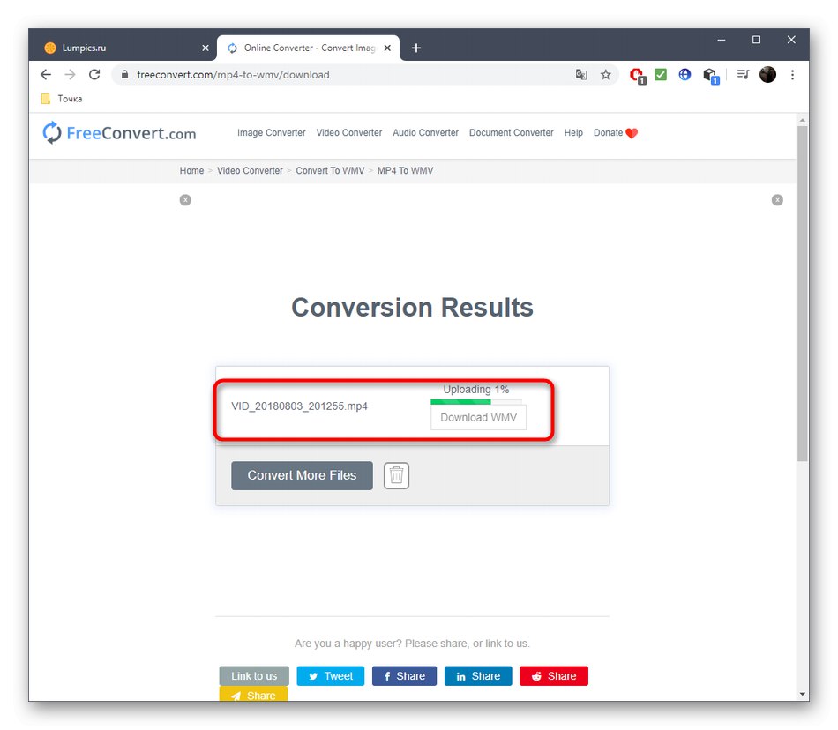Image resolution: width=838 pixels, height=730 pixels.
Task: Open the Audio Converter menu
Action: (x=425, y=133)
